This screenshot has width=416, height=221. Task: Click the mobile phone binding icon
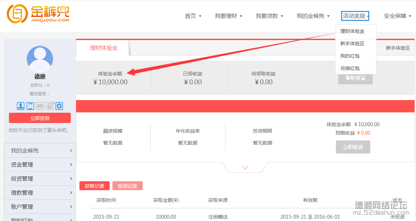pos(30,106)
